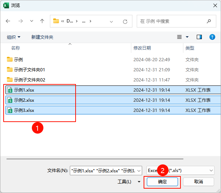Click the 确定 button

[x=162, y=182]
